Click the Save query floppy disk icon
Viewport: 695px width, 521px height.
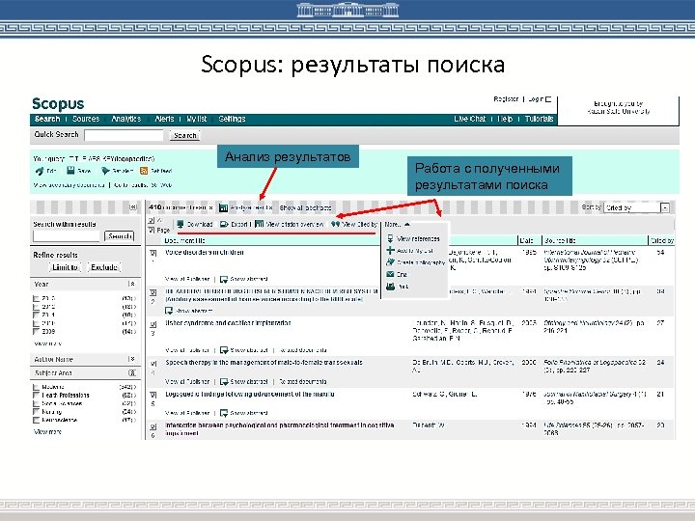click(70, 171)
